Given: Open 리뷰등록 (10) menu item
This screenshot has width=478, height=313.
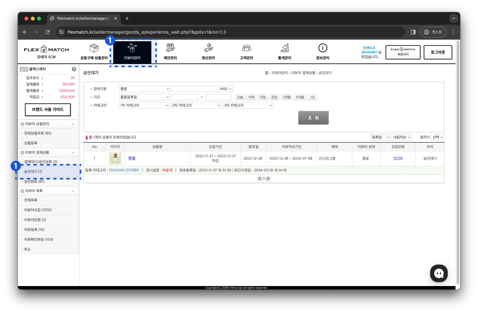Looking at the screenshot, I should point(34,230).
